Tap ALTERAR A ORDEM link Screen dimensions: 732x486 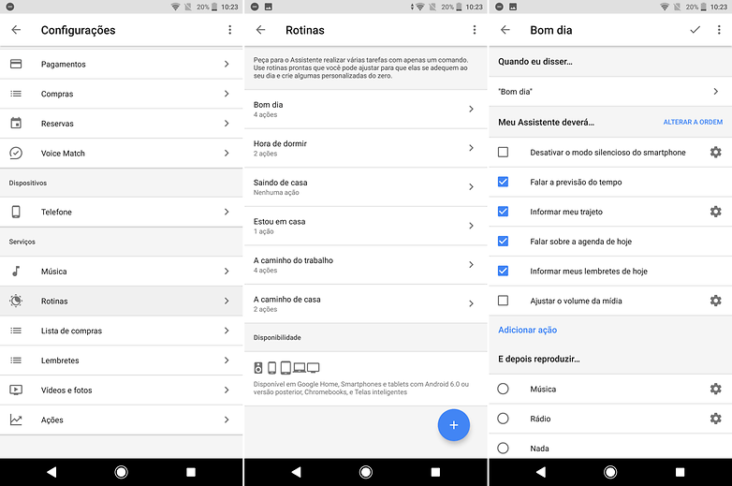point(693,122)
